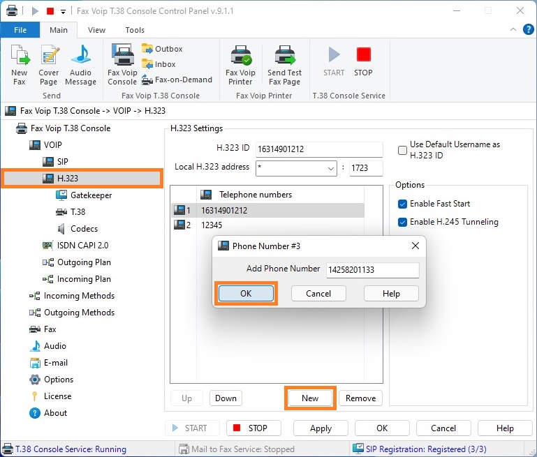This screenshot has height=457, width=537.
Task: Open Outgoing Plan in the tree
Action: [77, 262]
